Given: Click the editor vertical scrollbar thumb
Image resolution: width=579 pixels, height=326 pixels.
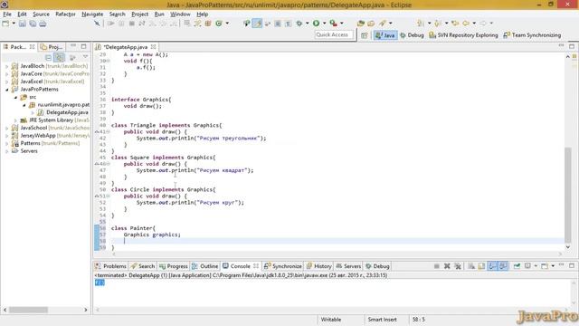Looking at the screenshot, I should (x=568, y=195).
